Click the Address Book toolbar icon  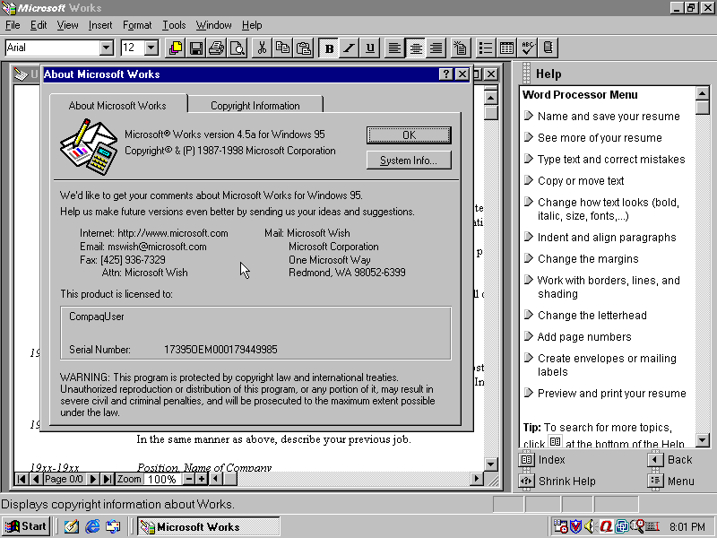coord(548,48)
